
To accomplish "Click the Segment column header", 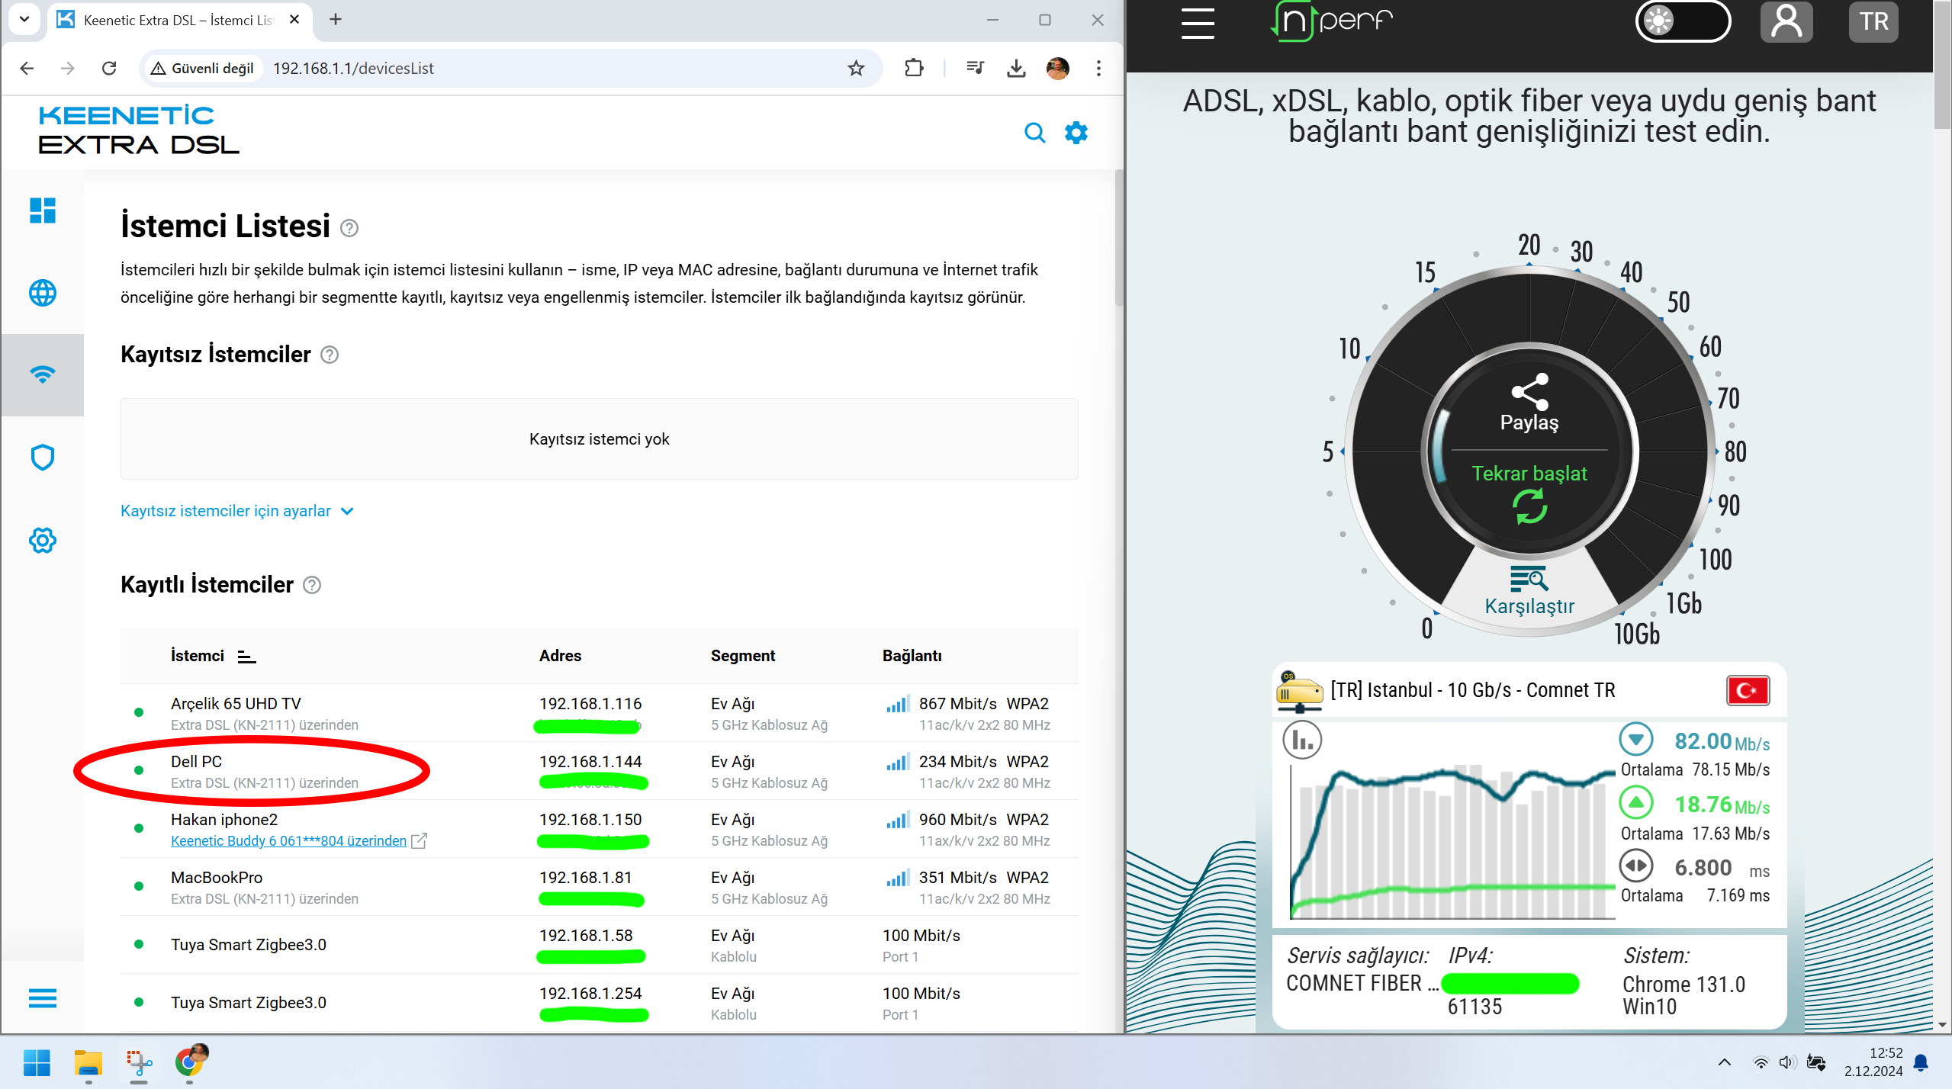I will pyautogui.click(x=742, y=656).
